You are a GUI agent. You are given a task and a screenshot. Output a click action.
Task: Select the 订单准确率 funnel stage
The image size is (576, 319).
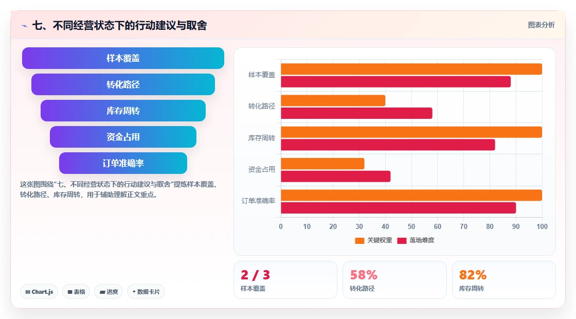[123, 163]
